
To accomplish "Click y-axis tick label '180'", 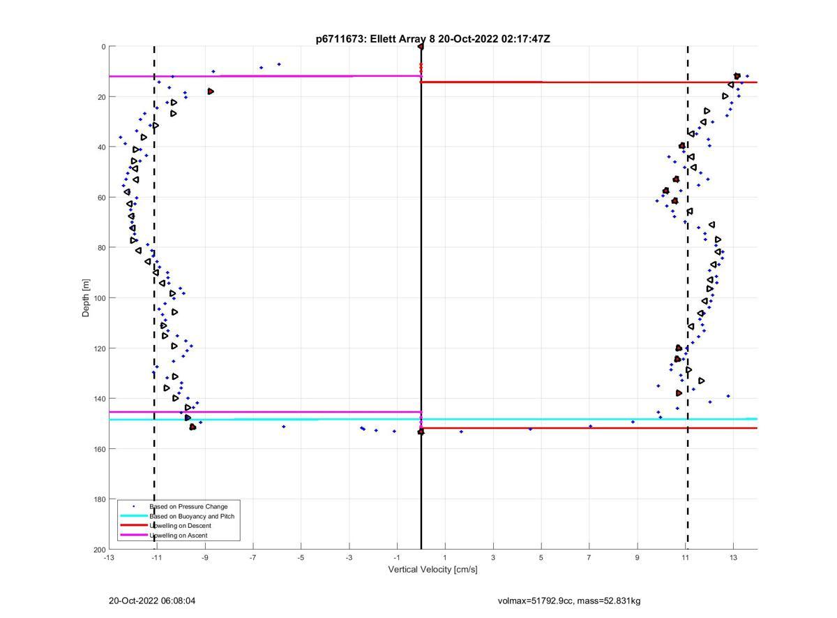I will (x=99, y=499).
